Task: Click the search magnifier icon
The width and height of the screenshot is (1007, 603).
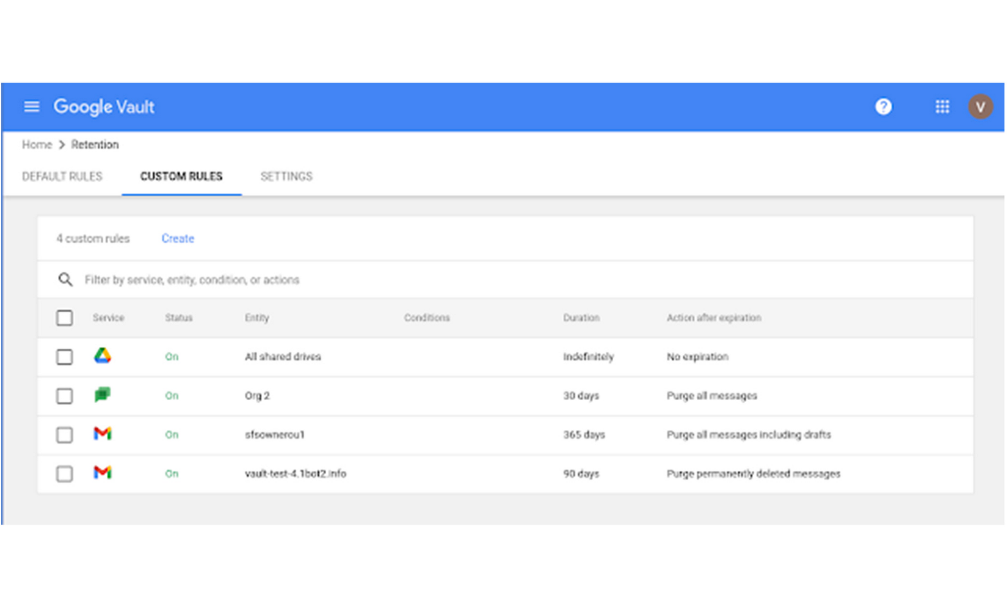Action: [x=65, y=279]
